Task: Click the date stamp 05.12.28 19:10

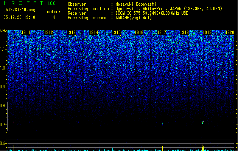Action: 19,17
